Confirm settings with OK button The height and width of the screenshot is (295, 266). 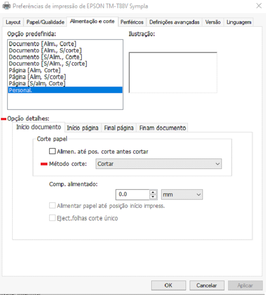(x=168, y=286)
